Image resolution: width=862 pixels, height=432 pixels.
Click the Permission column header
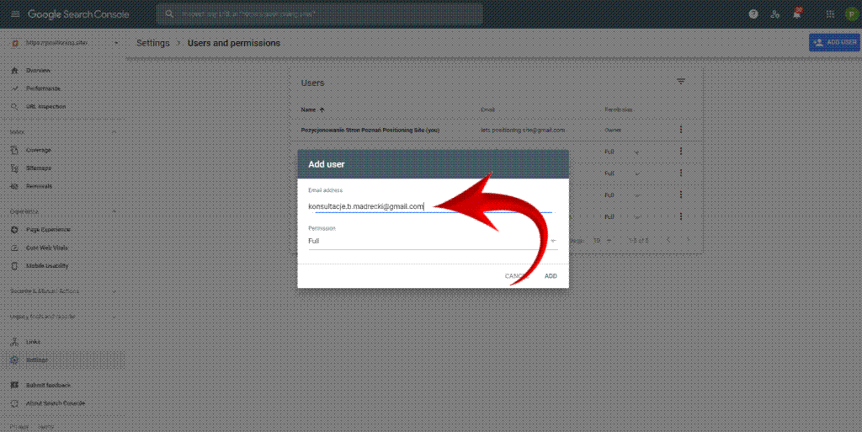619,110
